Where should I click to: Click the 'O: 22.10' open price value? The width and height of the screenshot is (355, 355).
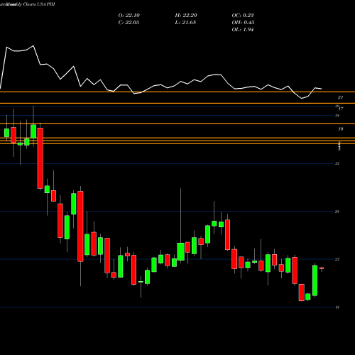(x=129, y=16)
